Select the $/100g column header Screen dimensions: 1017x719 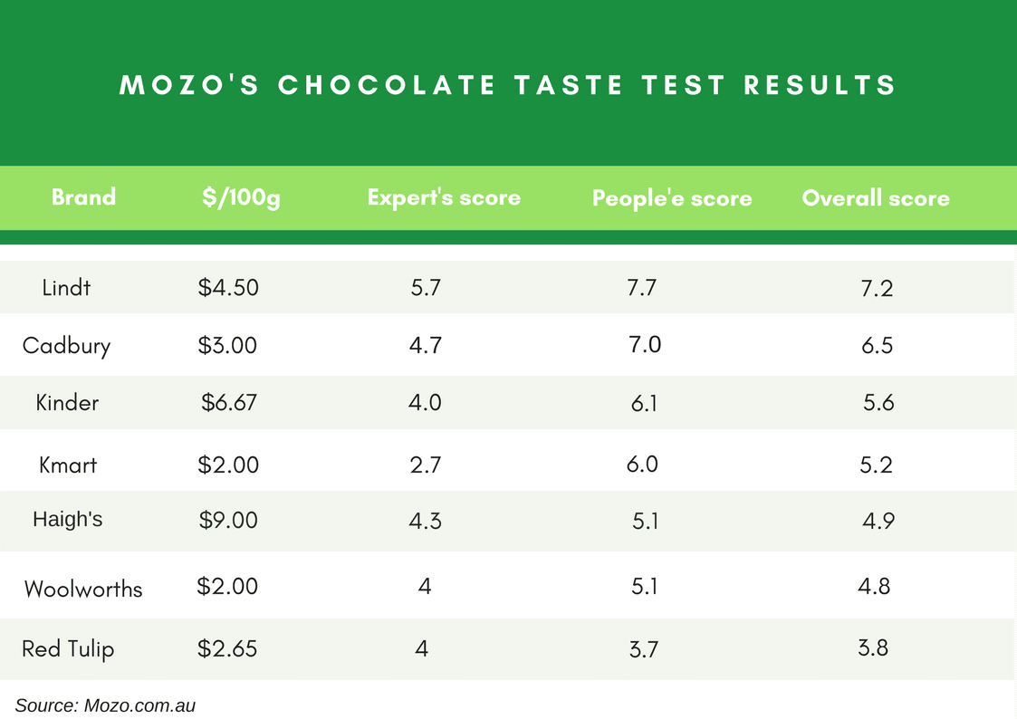pos(241,197)
